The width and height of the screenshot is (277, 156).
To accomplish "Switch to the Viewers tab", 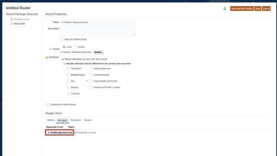I will [87, 120].
